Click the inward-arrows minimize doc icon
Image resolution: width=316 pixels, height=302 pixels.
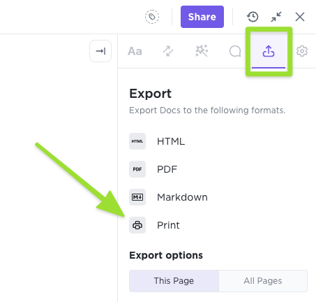click(x=276, y=17)
